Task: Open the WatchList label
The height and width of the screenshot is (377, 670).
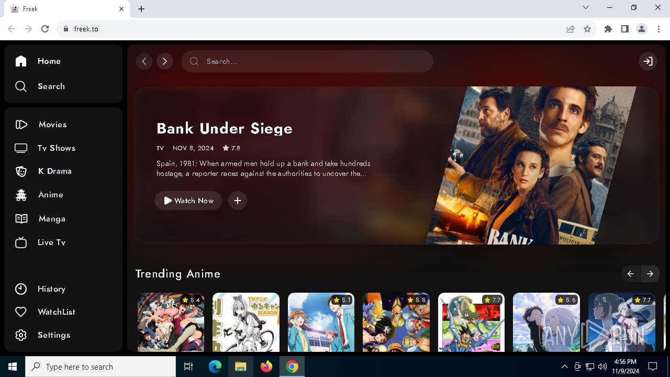Action: tap(57, 312)
